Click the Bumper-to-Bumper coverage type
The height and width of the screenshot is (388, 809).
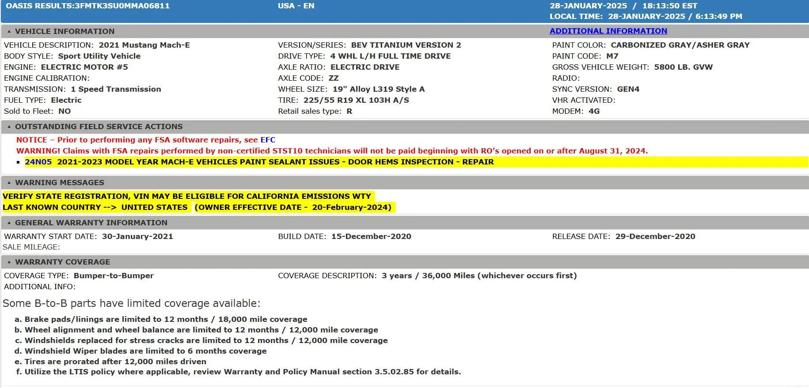pos(114,276)
